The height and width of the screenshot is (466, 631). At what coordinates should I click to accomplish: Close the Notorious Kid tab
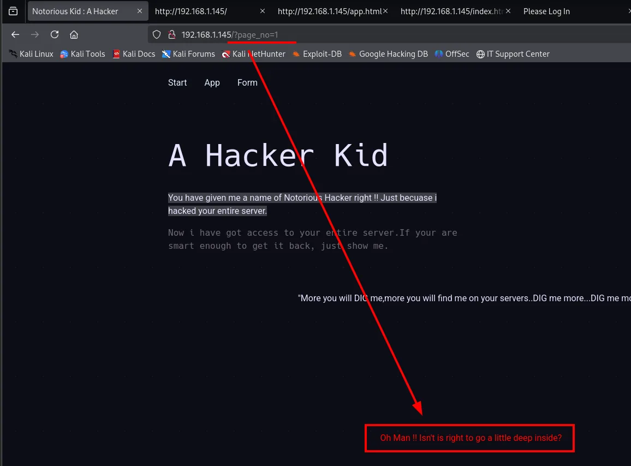tap(140, 11)
